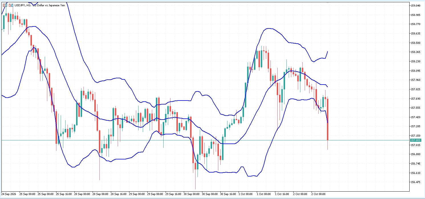Screen dimensions: 425x199
Task: Click the '1 Oct 16:00' time axis label
Action: pos(282,194)
